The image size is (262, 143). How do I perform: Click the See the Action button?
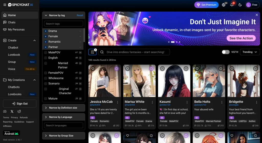pos(241,38)
